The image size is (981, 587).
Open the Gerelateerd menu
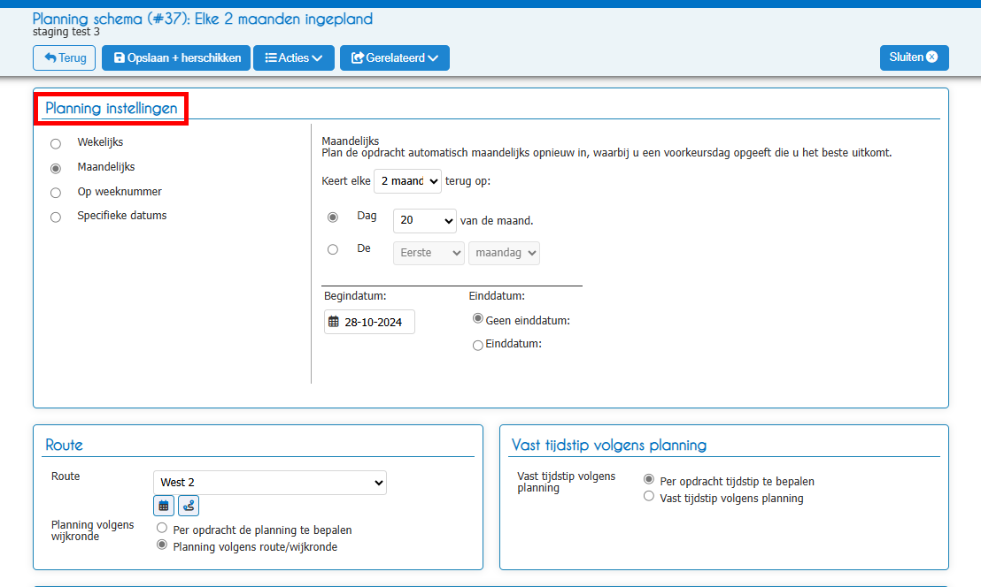click(395, 58)
